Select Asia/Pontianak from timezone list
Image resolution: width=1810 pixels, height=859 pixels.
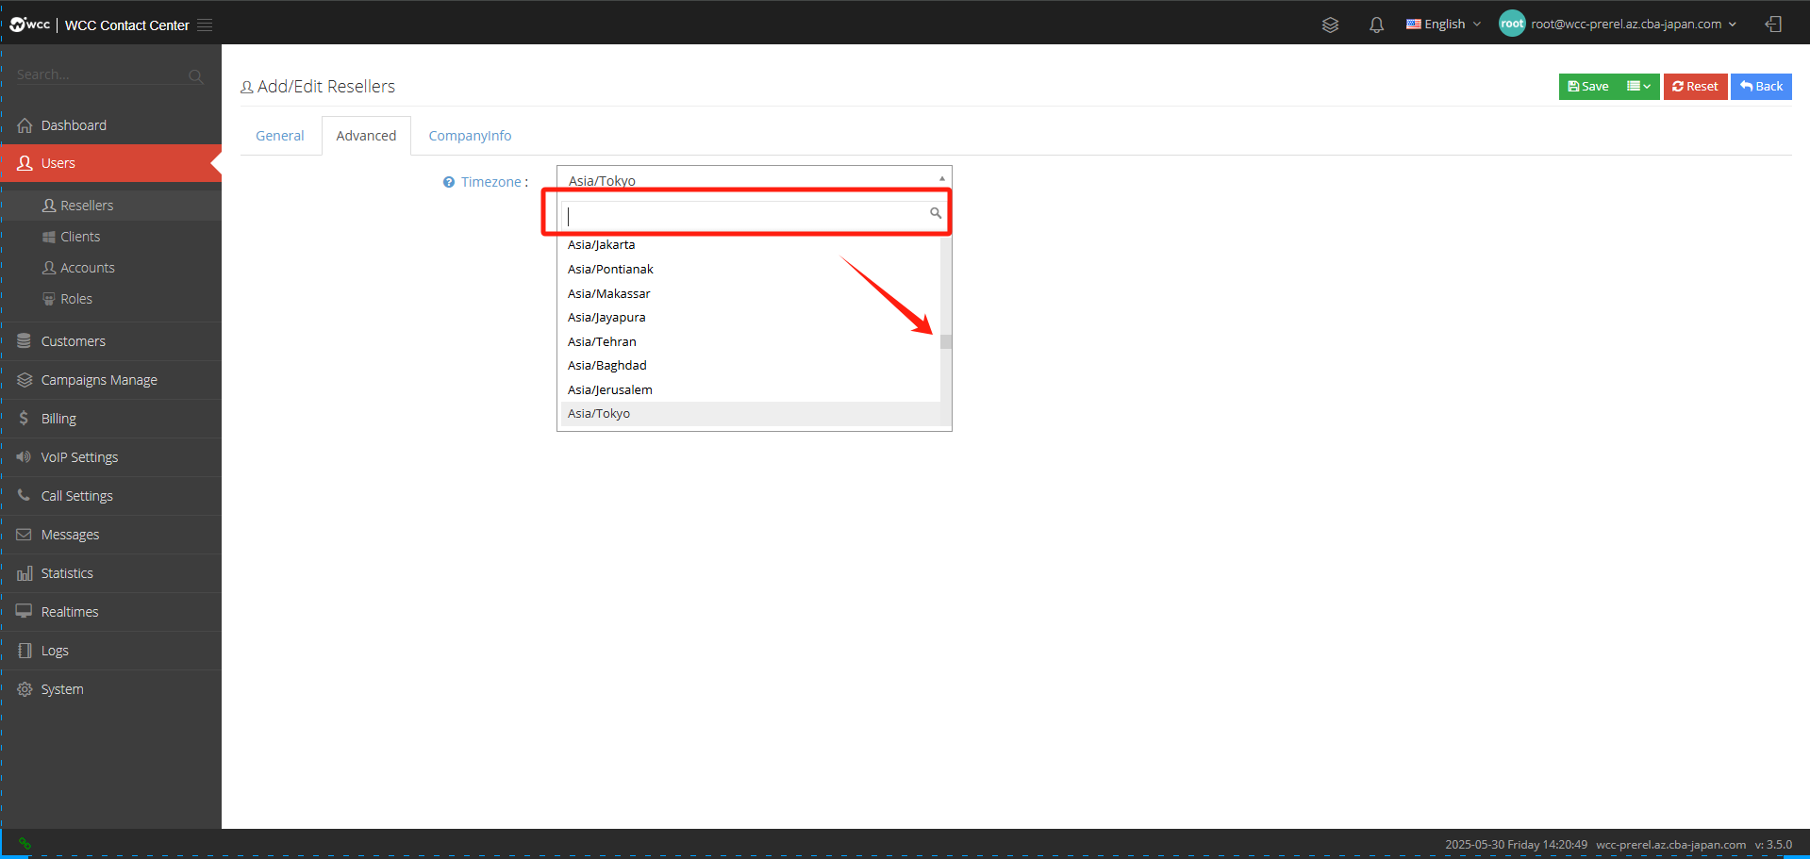[x=751, y=270]
